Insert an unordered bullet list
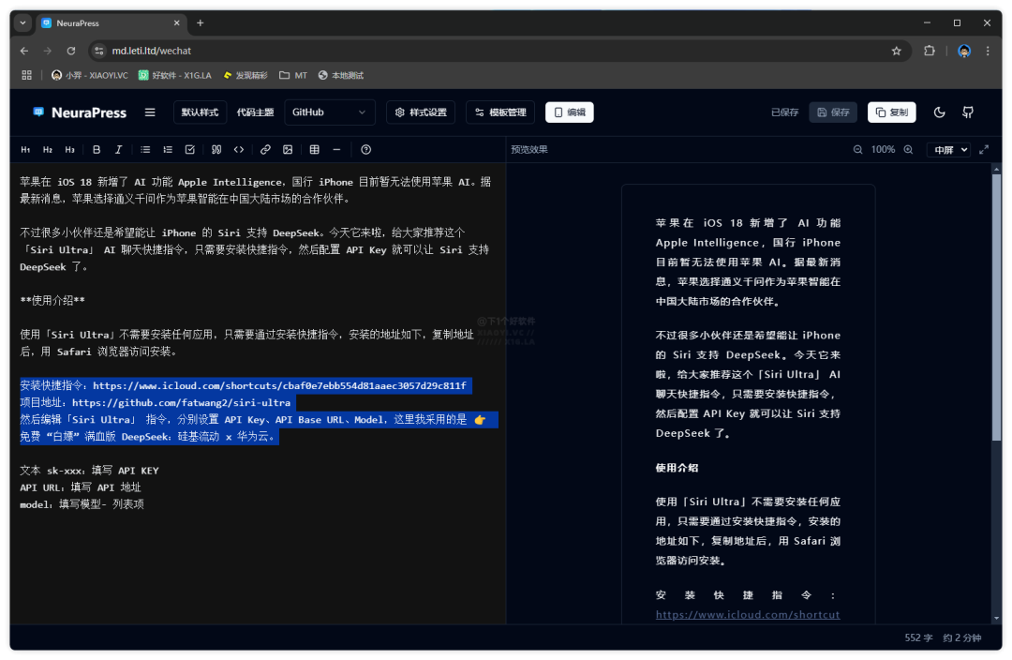The width and height of the screenshot is (1012, 660). click(x=145, y=150)
